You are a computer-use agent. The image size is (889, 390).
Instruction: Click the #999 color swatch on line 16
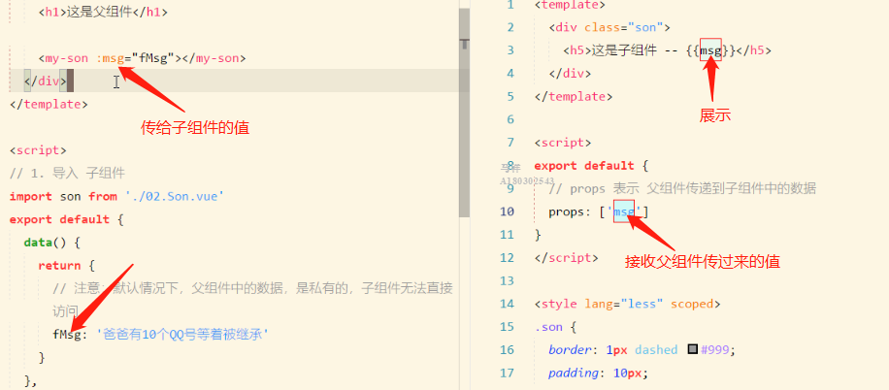(692, 349)
